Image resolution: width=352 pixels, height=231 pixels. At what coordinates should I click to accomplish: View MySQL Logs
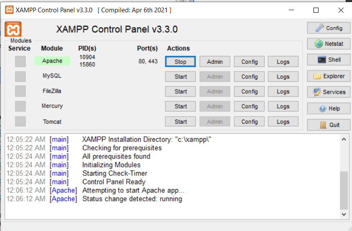283,77
